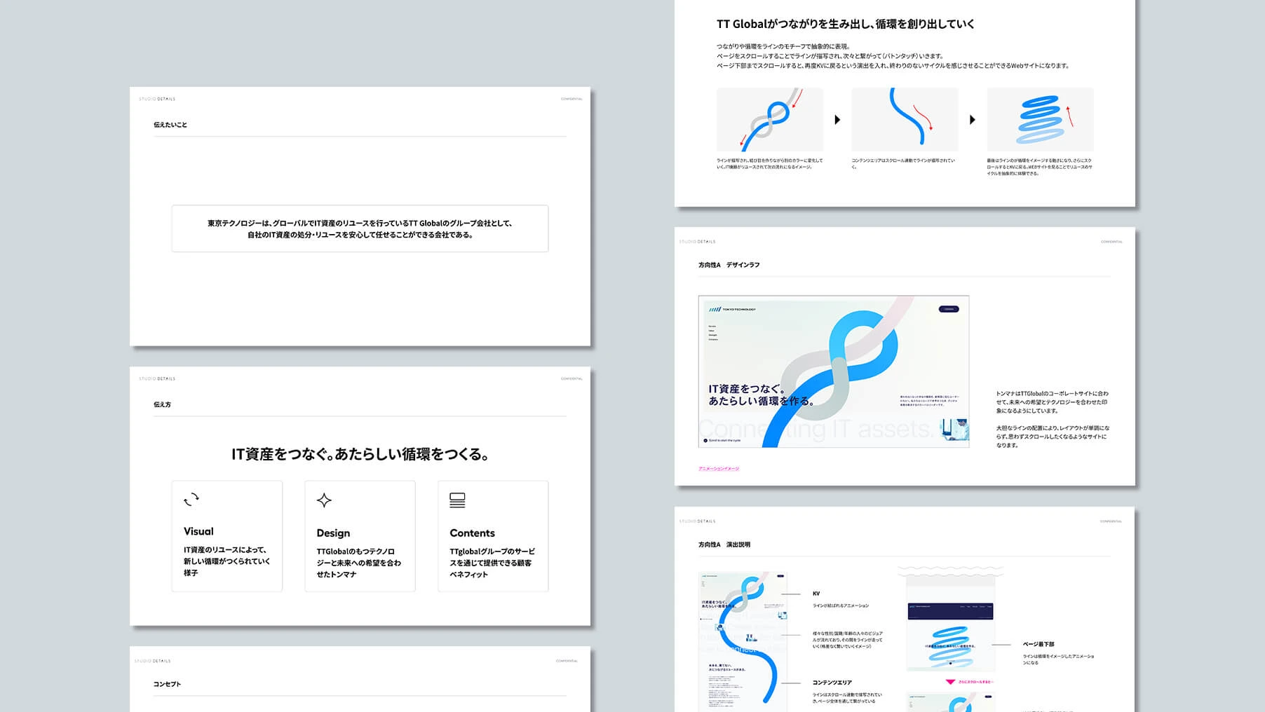The width and height of the screenshot is (1265, 712).
Task: Click the Tokyo Technology logo in the design rough
Action: 732,309
